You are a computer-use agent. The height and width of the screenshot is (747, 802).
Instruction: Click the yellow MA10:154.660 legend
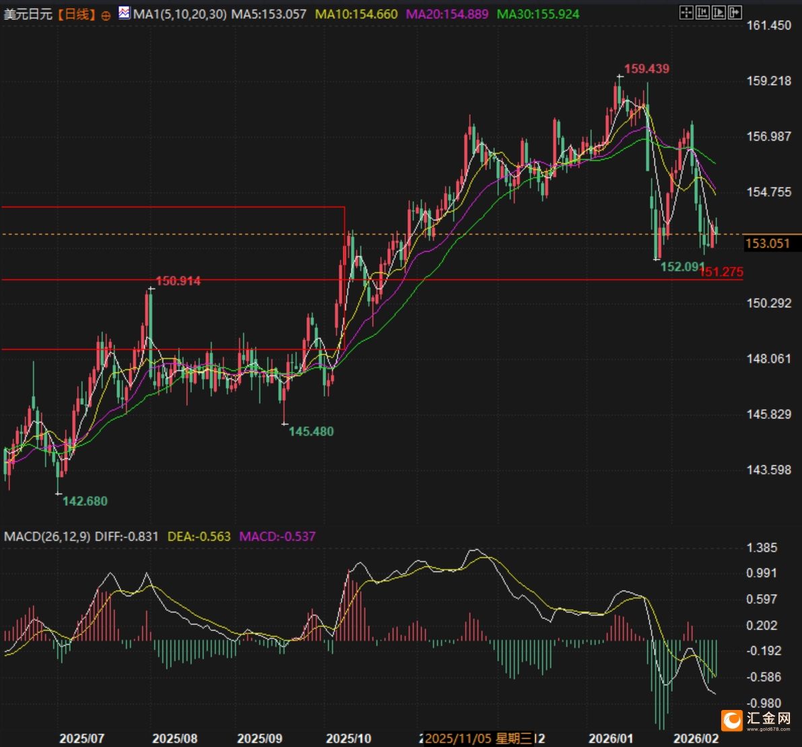coord(357,14)
